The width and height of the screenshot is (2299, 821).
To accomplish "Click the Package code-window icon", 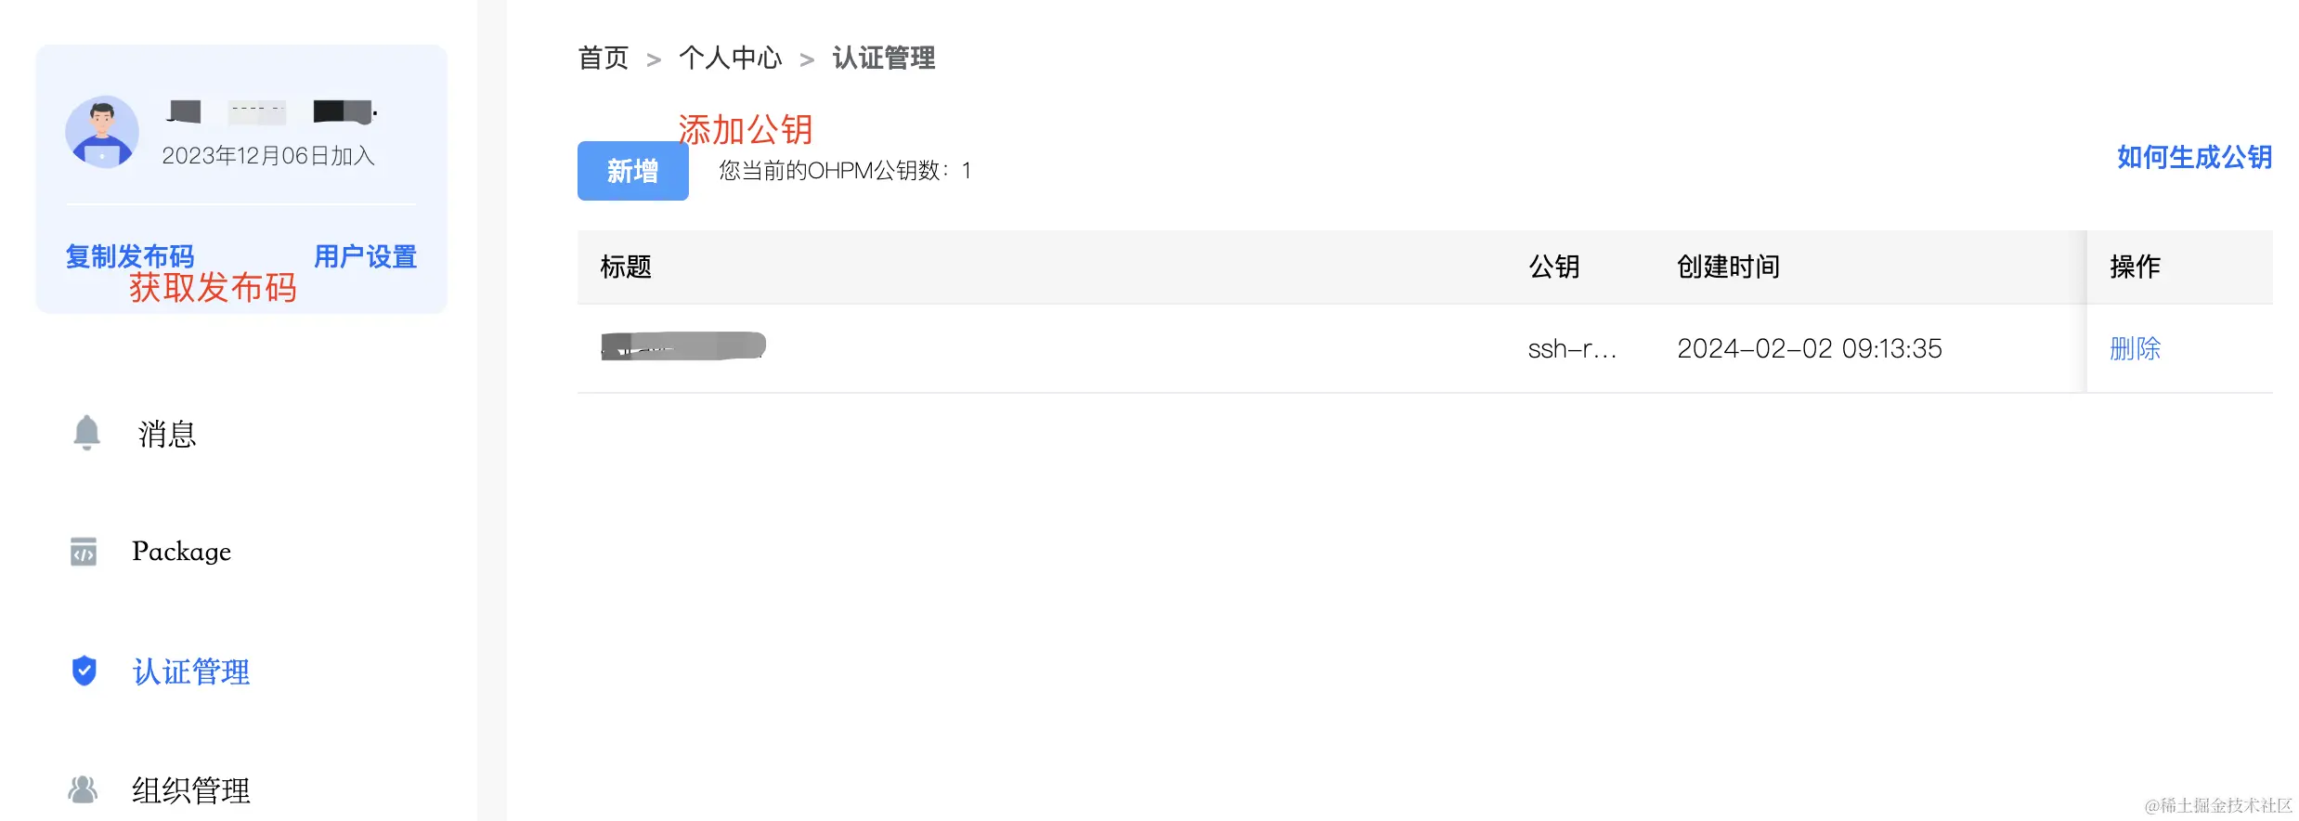I will [x=84, y=552].
